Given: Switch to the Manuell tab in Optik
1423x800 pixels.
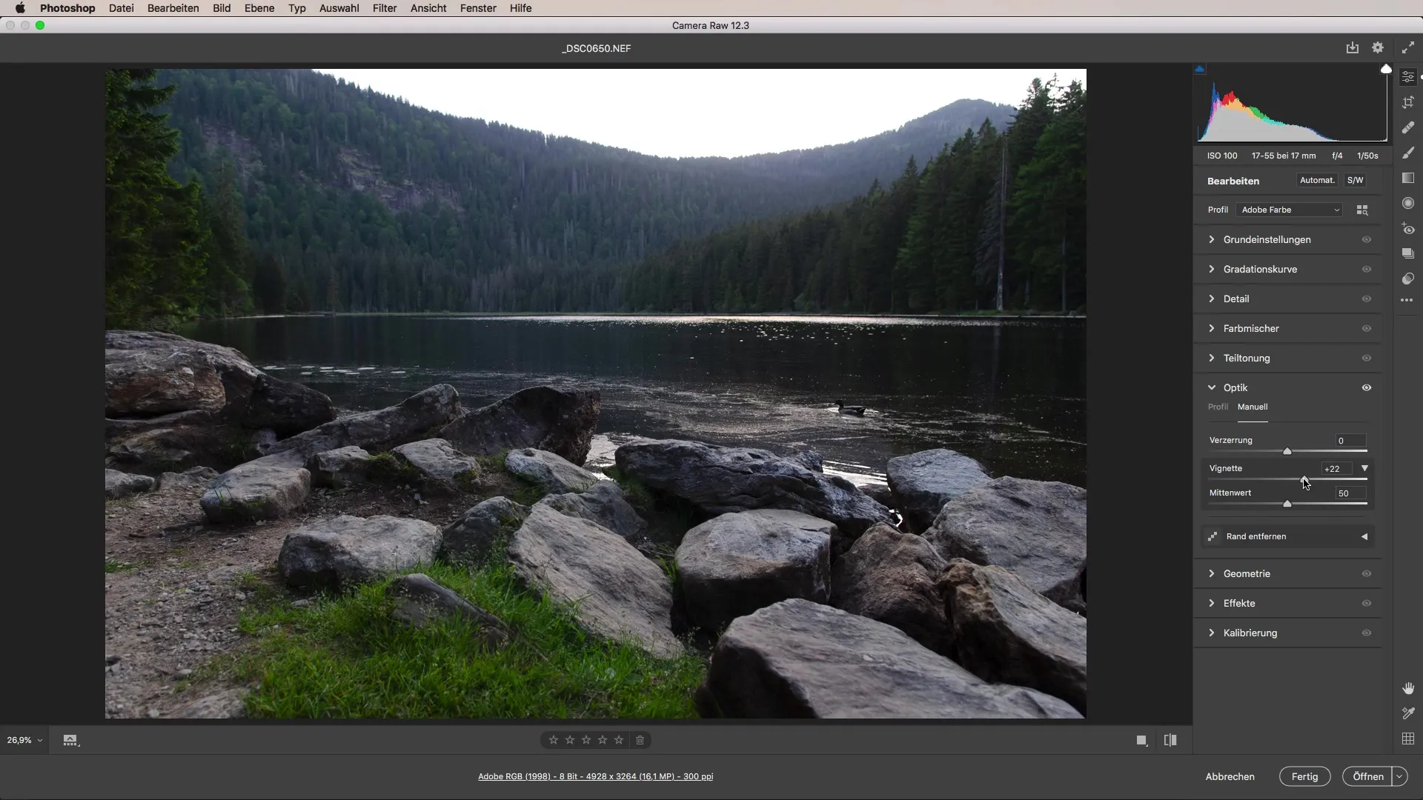Looking at the screenshot, I should pos(1253,407).
